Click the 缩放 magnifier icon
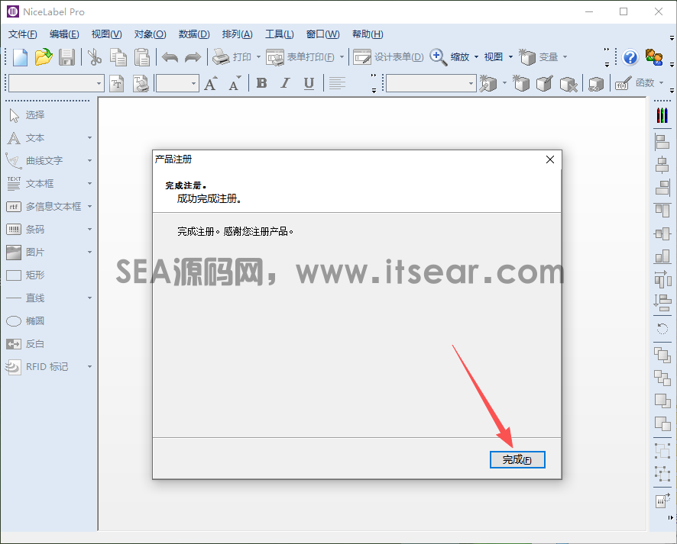The width and height of the screenshot is (677, 544). tap(439, 57)
